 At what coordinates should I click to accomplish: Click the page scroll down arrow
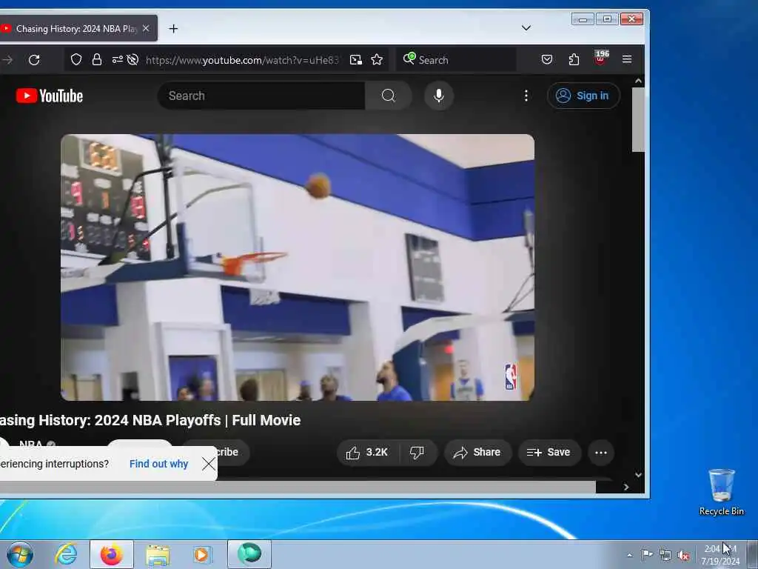pyautogui.click(x=638, y=475)
